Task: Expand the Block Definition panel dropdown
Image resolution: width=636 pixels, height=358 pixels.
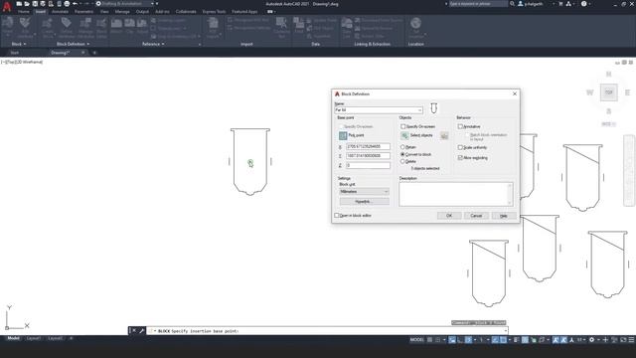Action: click(x=73, y=44)
